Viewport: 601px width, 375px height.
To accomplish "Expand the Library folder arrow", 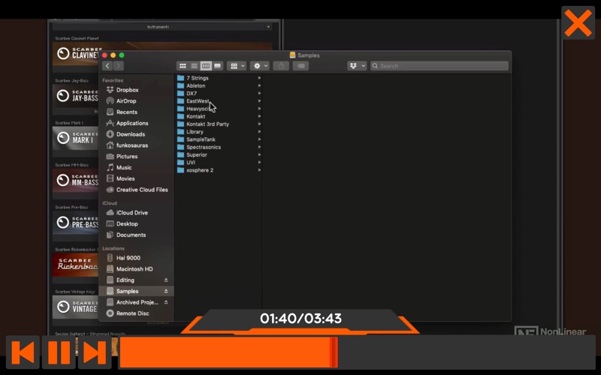I will [x=259, y=132].
